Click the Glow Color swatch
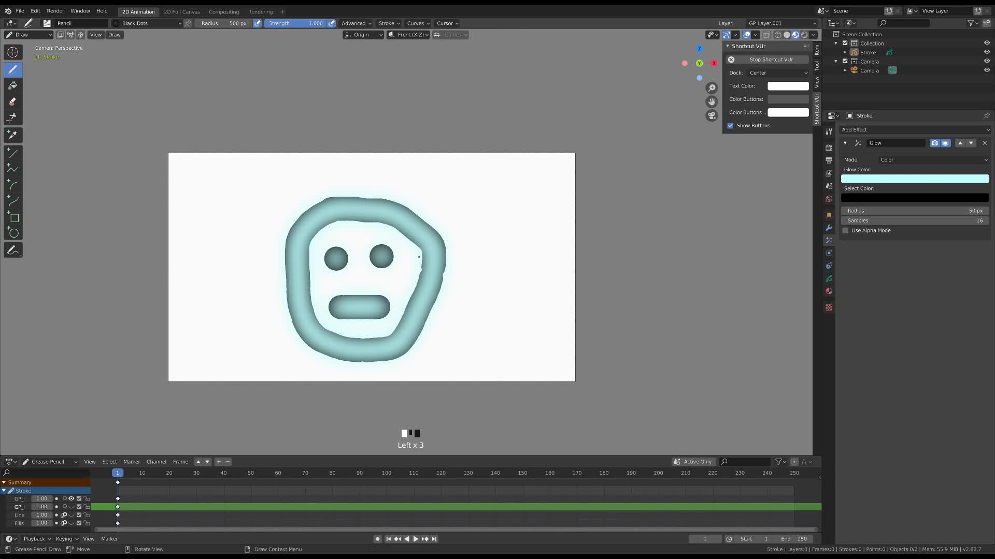Image resolution: width=995 pixels, height=559 pixels. pyautogui.click(x=915, y=179)
